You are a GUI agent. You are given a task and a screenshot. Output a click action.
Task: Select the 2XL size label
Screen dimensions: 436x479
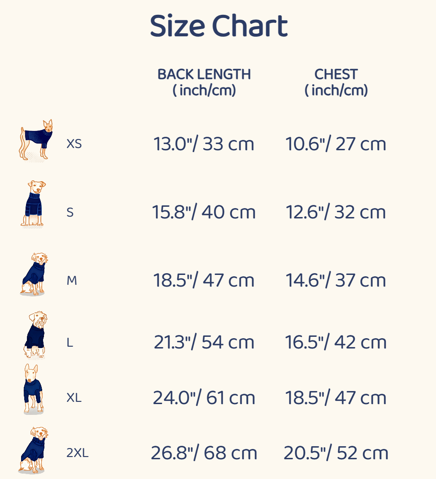point(78,453)
